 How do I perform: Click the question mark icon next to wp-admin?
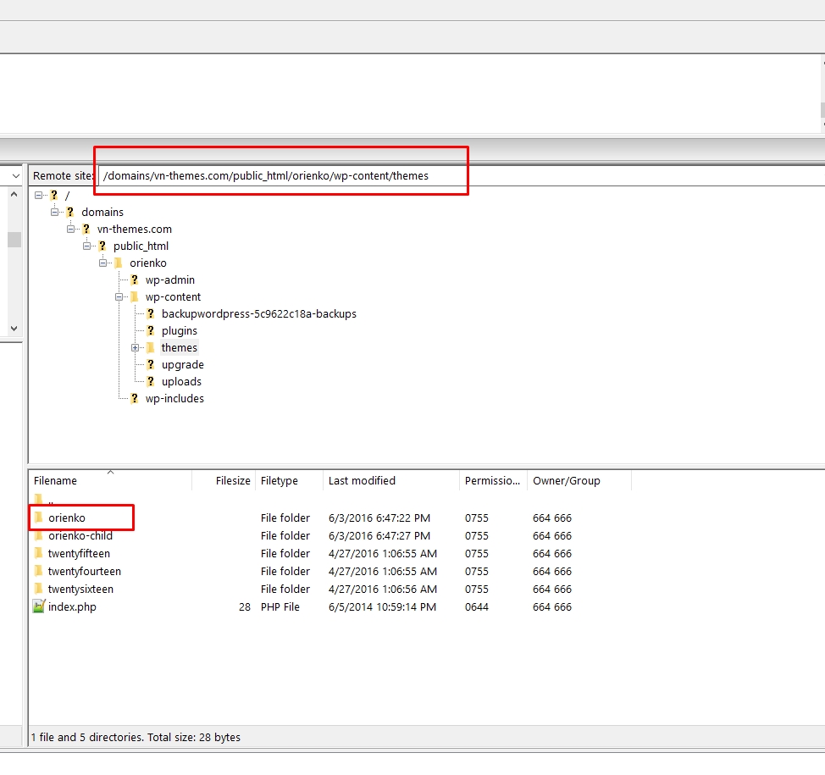pos(134,280)
